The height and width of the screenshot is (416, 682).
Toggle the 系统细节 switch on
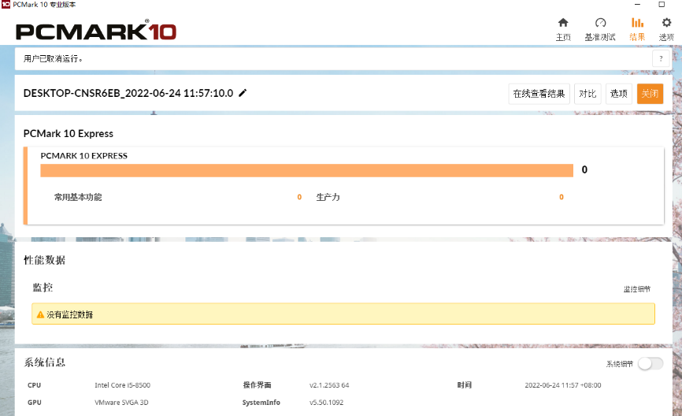click(650, 363)
